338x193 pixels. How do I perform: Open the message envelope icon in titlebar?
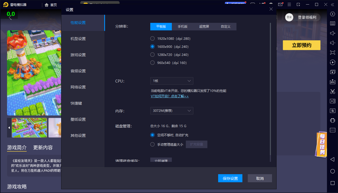pos(280,5)
